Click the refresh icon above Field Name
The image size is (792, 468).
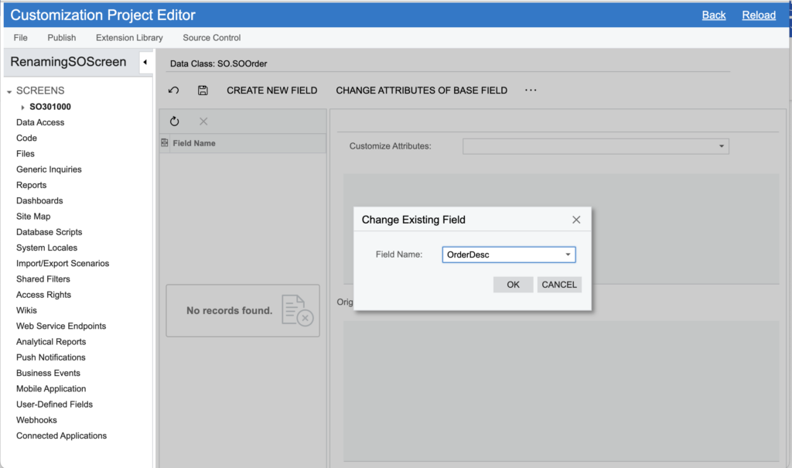tap(174, 121)
